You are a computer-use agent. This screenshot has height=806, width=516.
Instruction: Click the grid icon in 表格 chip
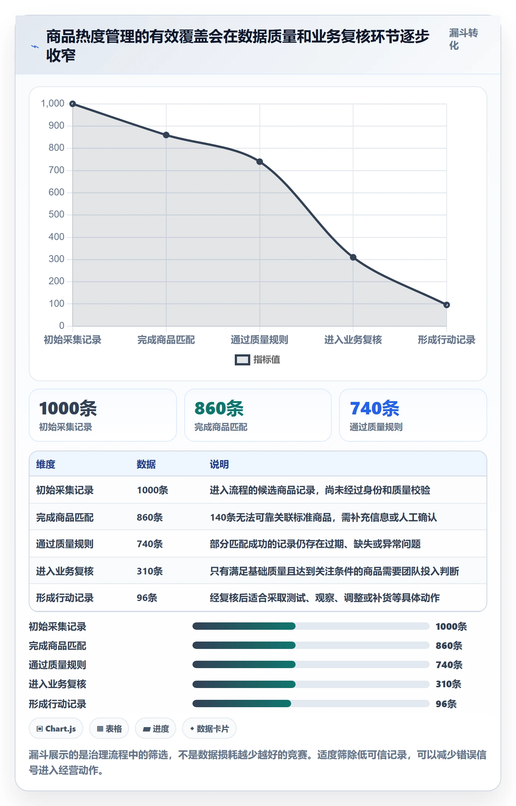click(100, 729)
